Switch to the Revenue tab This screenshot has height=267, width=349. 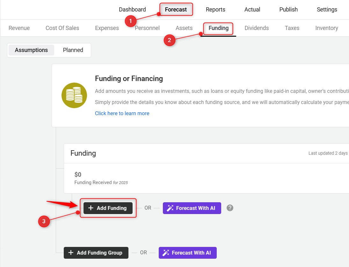[x=19, y=28]
